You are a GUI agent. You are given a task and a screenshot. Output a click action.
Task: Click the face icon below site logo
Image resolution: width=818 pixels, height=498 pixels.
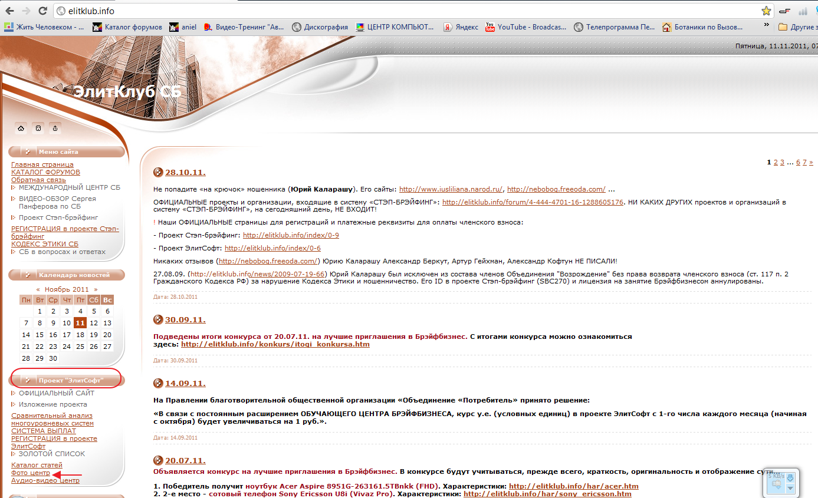38,128
